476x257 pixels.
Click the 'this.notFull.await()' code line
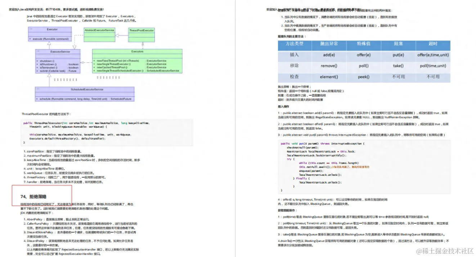click(x=334, y=167)
